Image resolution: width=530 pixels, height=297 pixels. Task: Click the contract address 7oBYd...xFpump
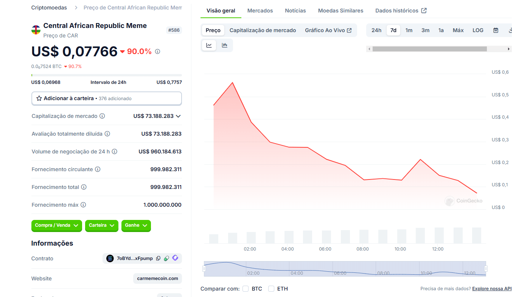click(135, 258)
